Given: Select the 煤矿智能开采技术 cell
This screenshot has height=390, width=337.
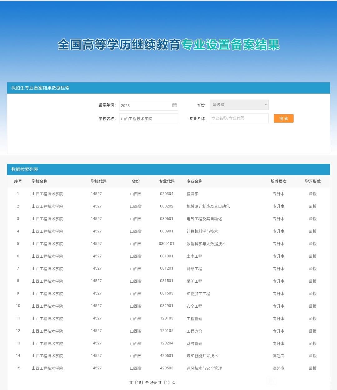Looking at the screenshot, I should pos(202,356).
